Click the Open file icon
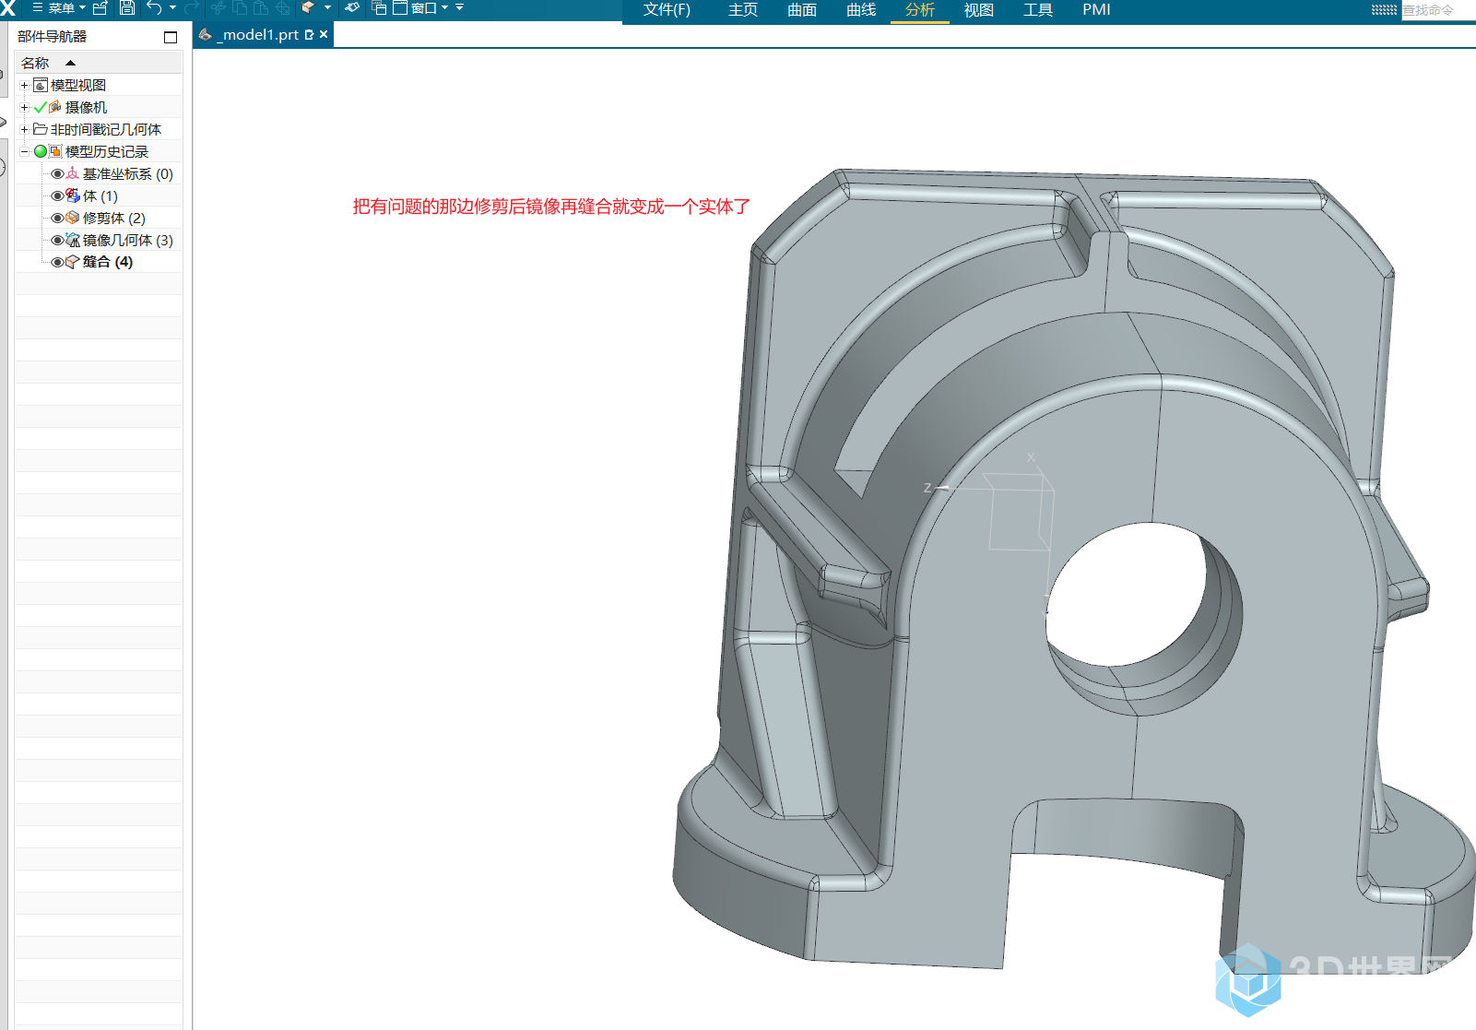Image resolution: width=1476 pixels, height=1030 pixels. [100, 8]
